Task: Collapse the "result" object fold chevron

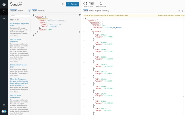Action: coord(84,20)
